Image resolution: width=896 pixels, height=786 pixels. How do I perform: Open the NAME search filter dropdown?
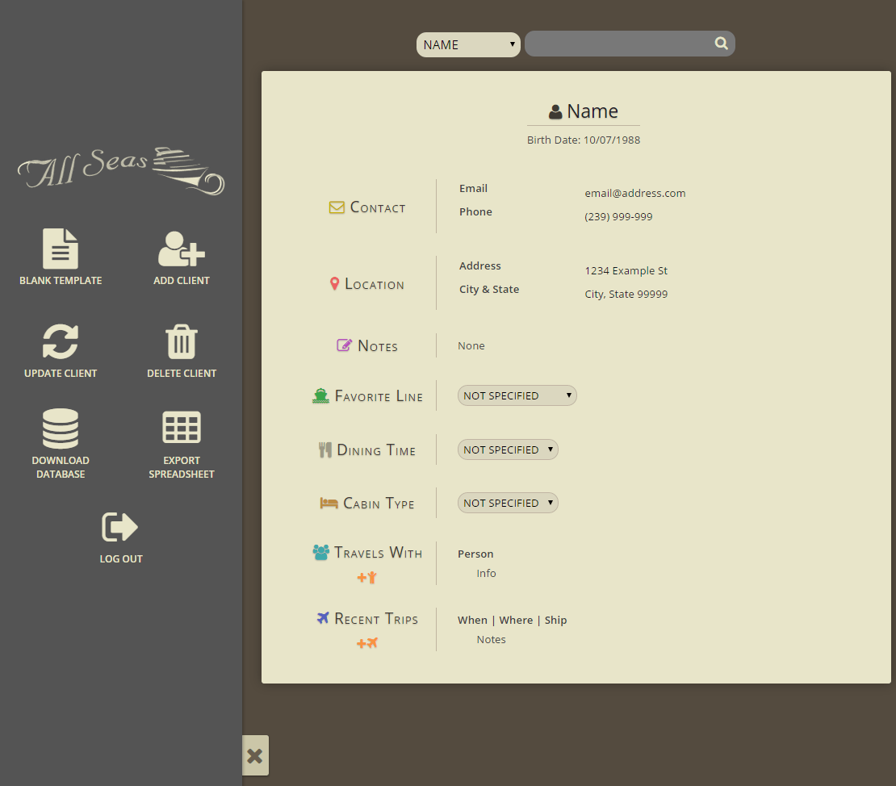pos(468,45)
